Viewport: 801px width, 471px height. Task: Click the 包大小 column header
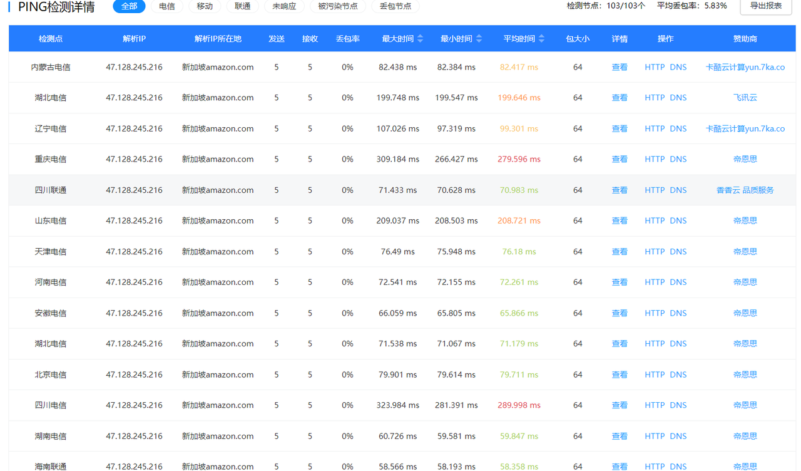click(578, 39)
